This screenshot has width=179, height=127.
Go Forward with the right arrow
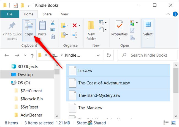17,55
